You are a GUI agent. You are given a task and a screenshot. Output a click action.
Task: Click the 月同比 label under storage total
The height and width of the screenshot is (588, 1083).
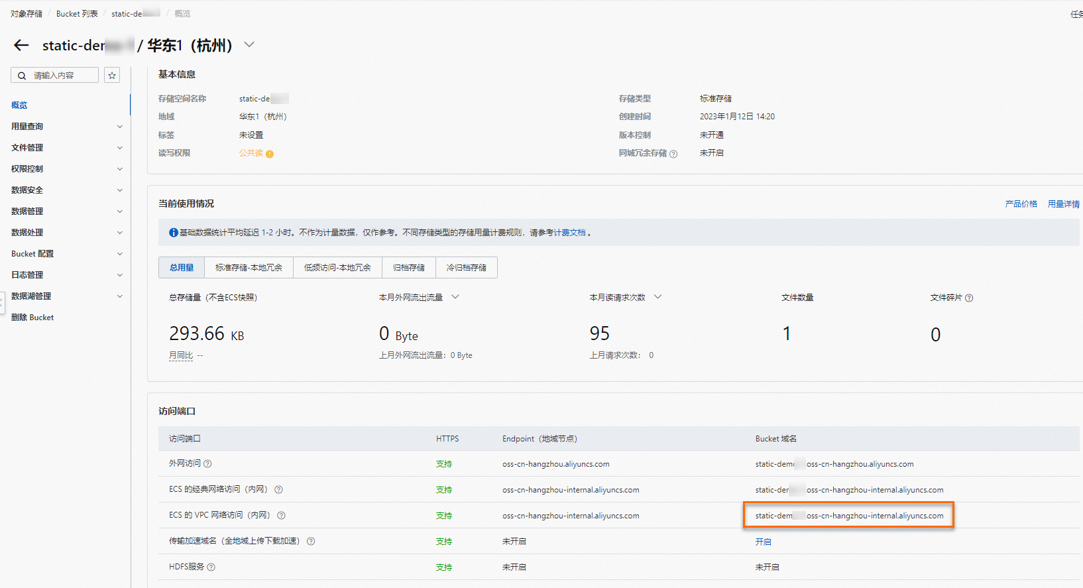click(x=181, y=355)
